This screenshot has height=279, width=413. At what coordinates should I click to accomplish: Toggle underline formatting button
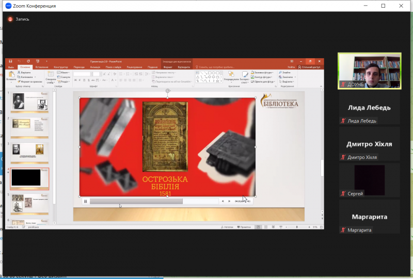pos(84,80)
